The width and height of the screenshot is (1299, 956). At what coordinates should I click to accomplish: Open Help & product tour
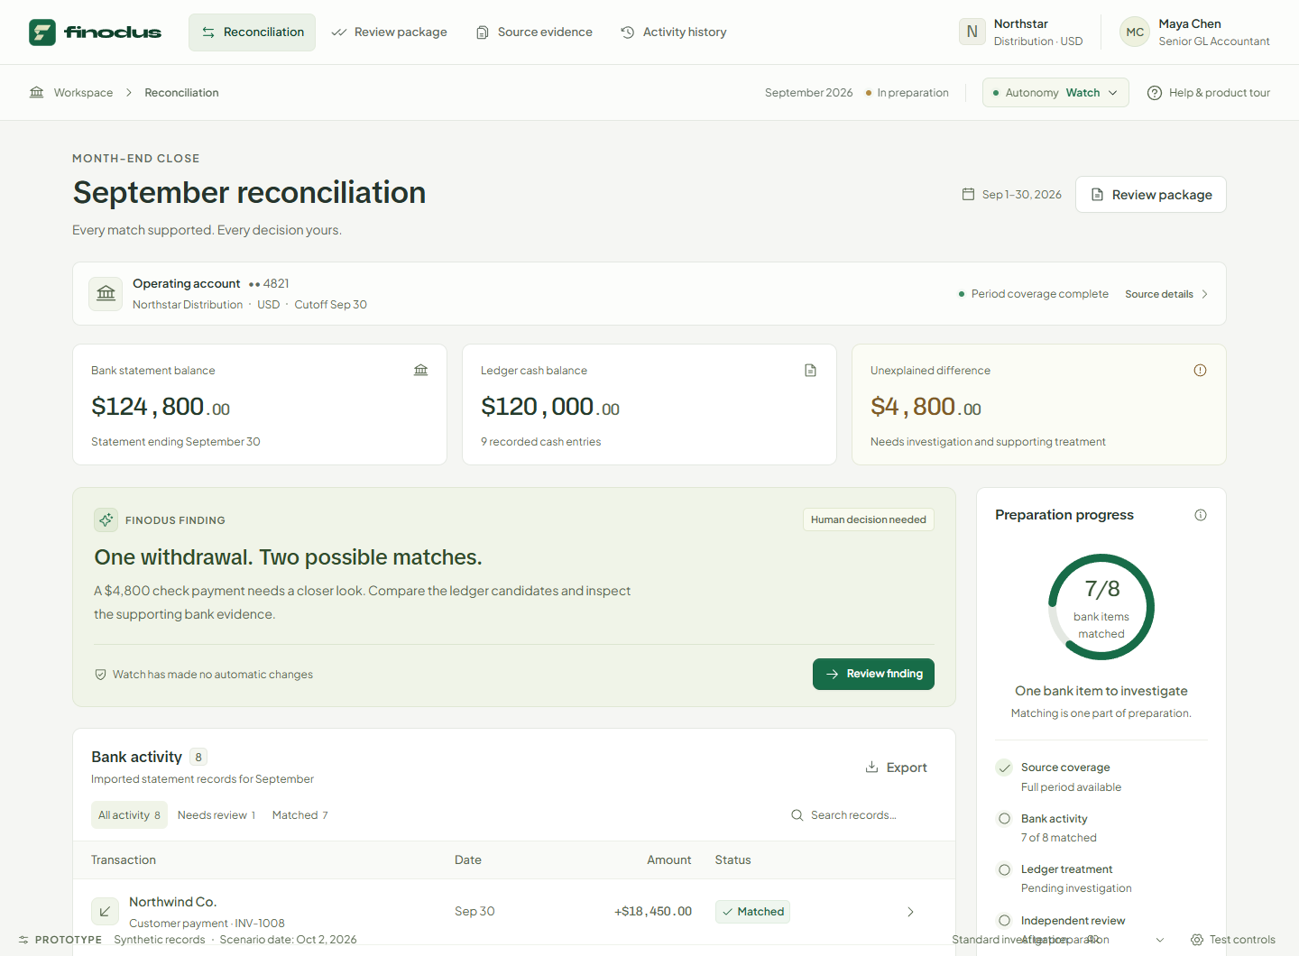coord(1209,93)
